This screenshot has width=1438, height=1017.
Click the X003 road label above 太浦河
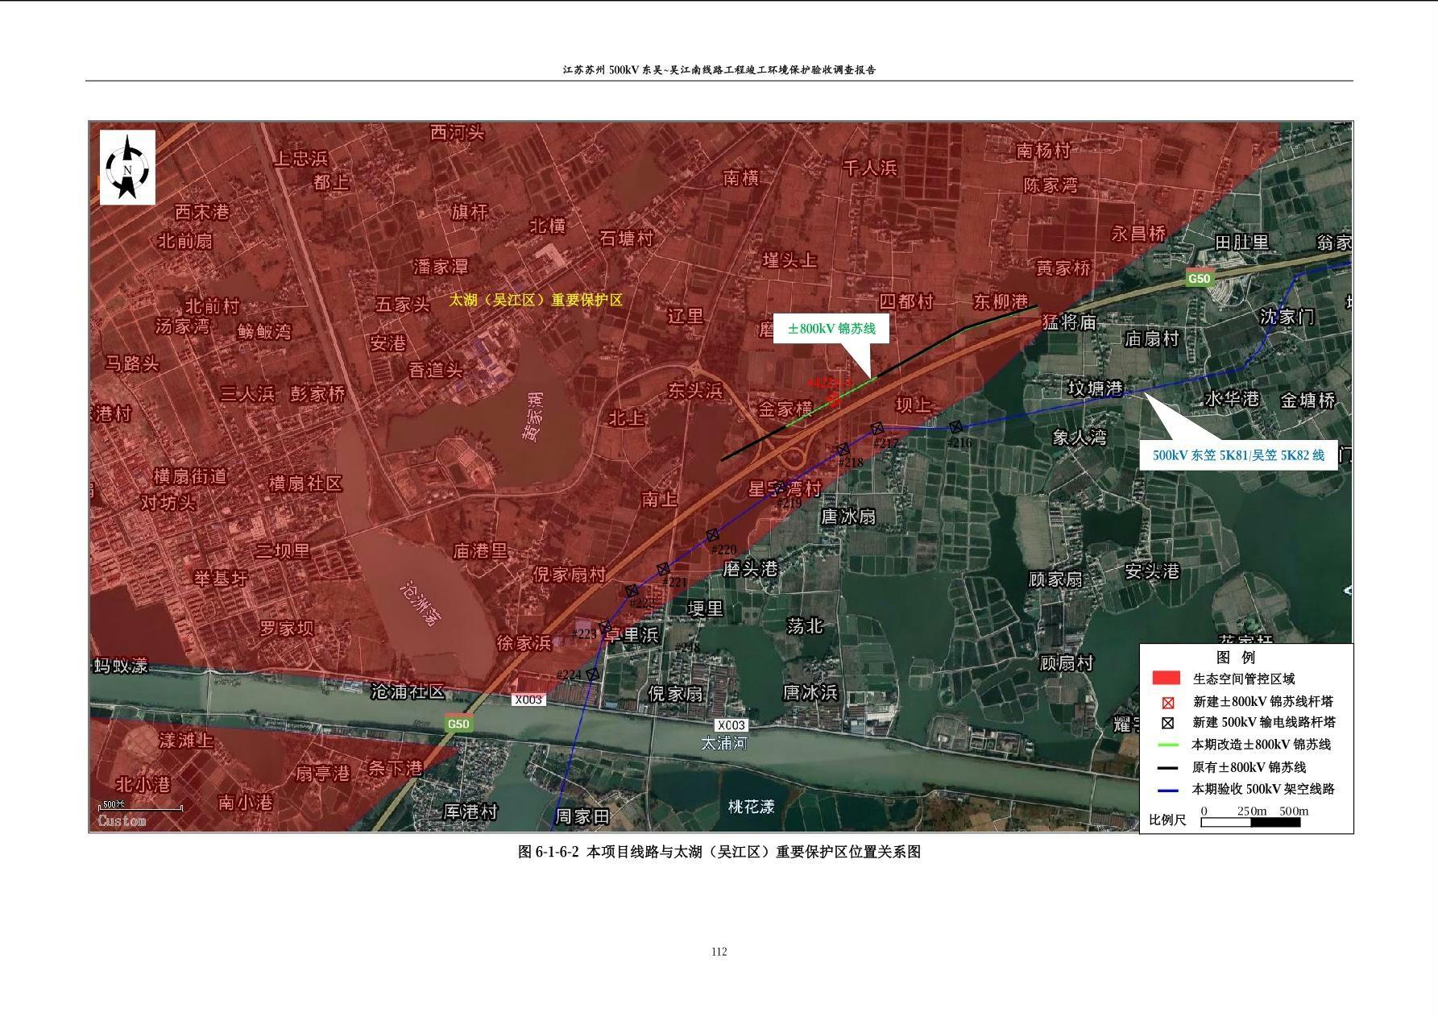point(731,725)
